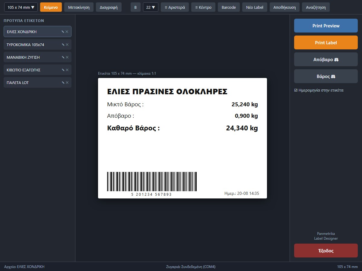This screenshot has height=271, width=362.
Task: Select the Απόβαρο : field on the label canvas
Action: [120, 116]
